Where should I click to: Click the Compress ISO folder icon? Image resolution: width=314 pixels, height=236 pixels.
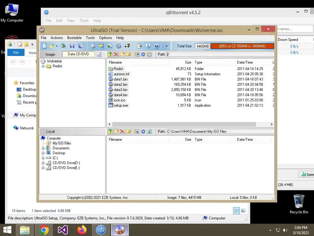tap(101, 46)
